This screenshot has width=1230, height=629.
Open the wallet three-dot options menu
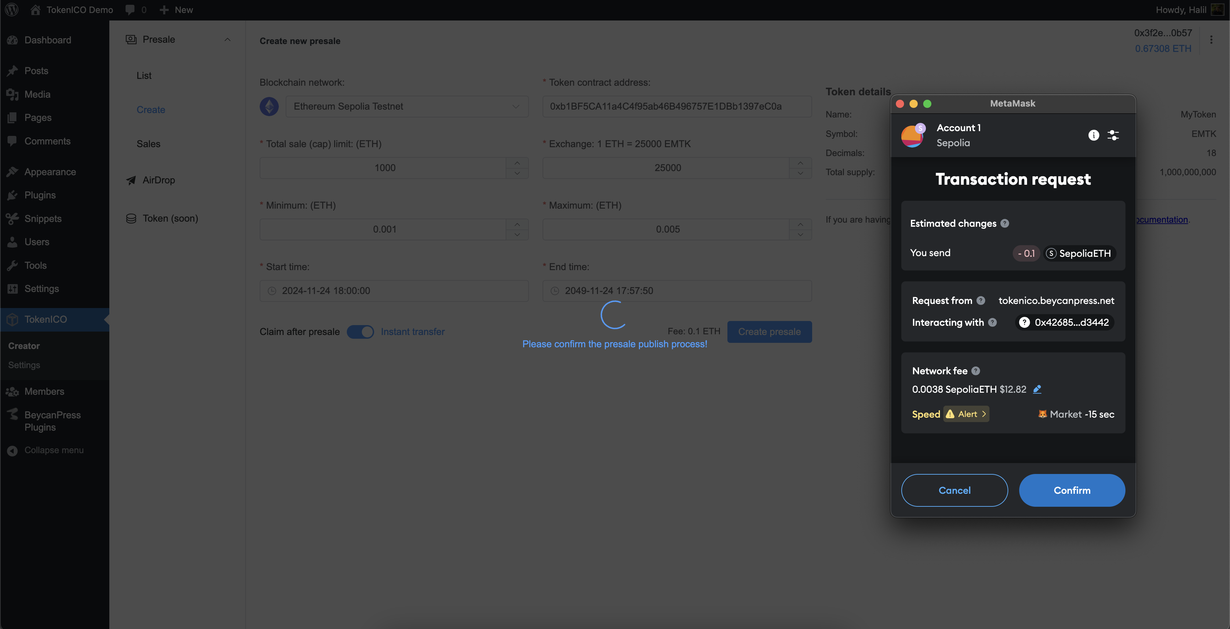coord(1211,40)
